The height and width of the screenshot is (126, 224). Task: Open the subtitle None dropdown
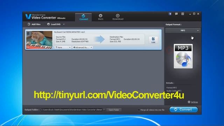coord(63,47)
